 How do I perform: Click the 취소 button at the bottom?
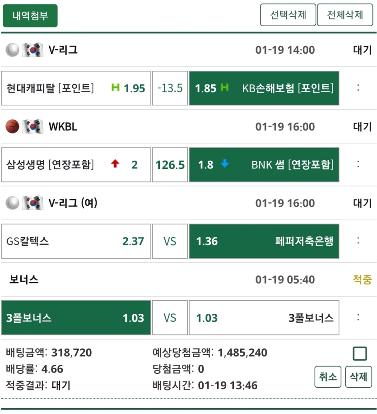click(327, 377)
